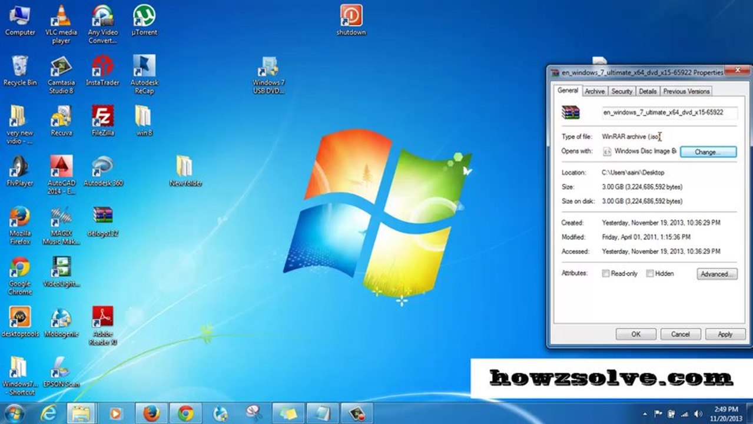Open the Previous Versions tab

[686, 91]
